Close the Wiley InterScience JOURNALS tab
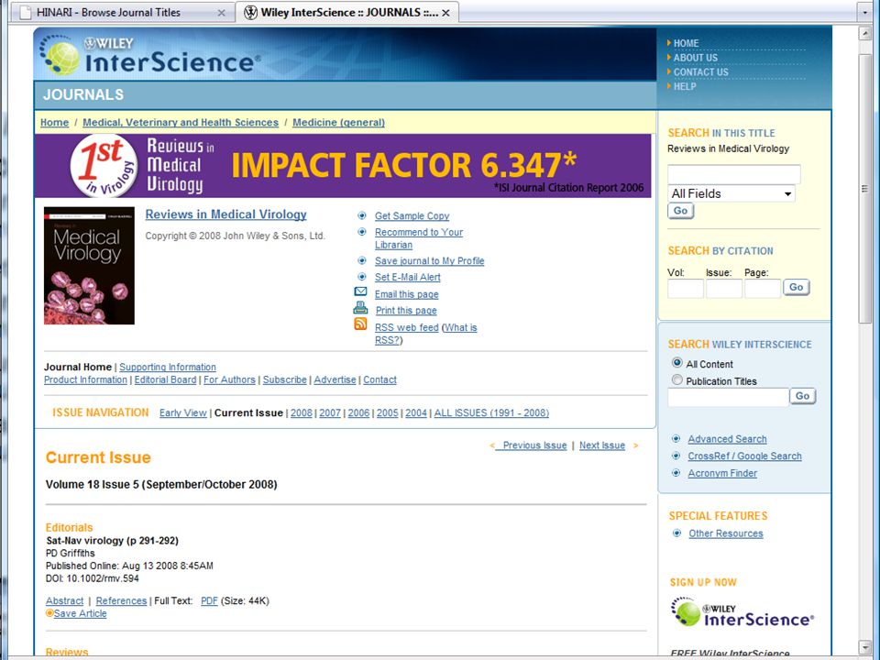 pos(445,12)
